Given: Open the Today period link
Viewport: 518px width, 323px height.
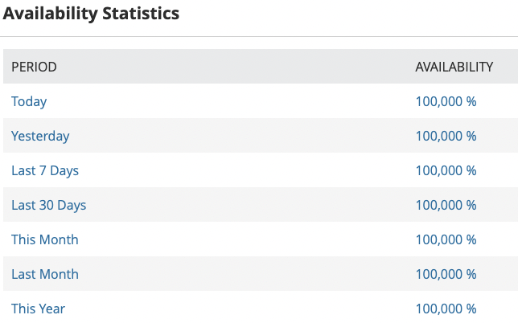Looking at the screenshot, I should click(x=29, y=101).
